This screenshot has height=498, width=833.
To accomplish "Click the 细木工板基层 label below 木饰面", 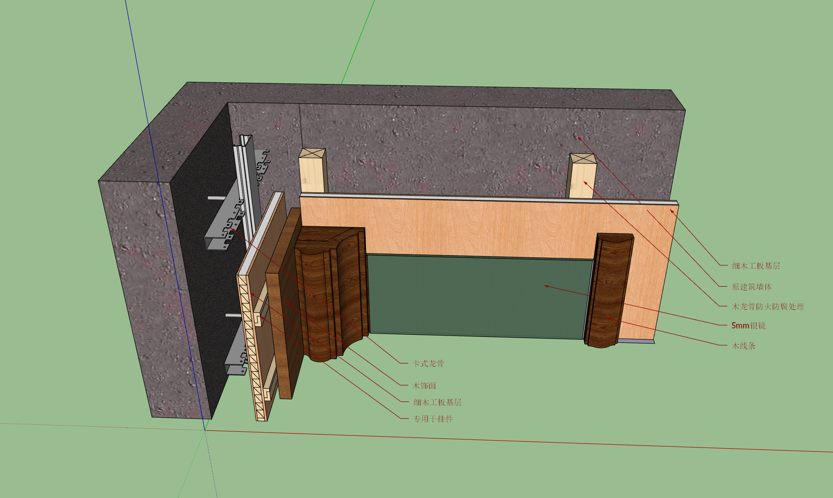I will 437,402.
